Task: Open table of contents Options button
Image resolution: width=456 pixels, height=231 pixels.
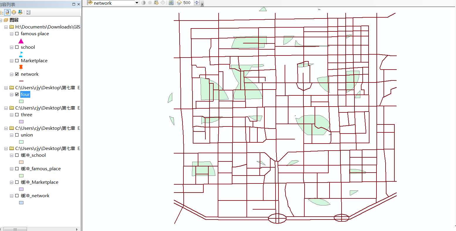Action: pyautogui.click(x=28, y=12)
